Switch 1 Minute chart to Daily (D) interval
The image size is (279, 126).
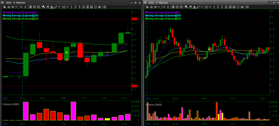[x=239, y=7]
